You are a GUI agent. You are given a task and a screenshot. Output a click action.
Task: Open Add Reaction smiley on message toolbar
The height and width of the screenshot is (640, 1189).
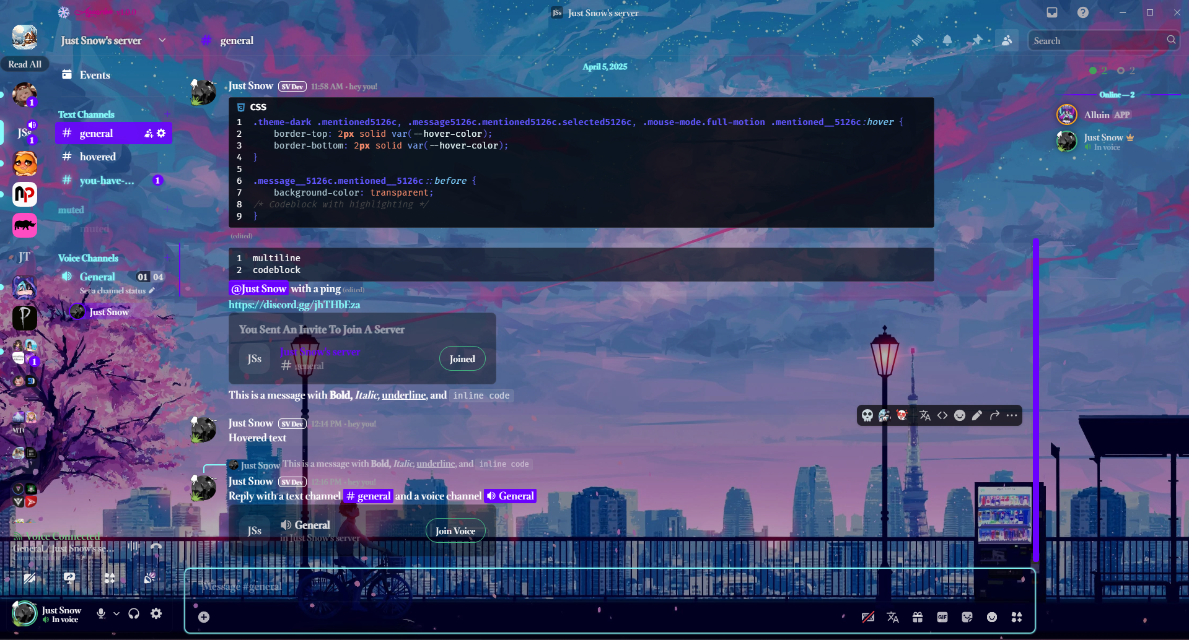[960, 415]
